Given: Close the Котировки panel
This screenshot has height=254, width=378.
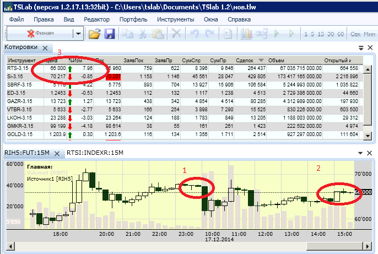Looking at the screenshot, I should coord(370,47).
